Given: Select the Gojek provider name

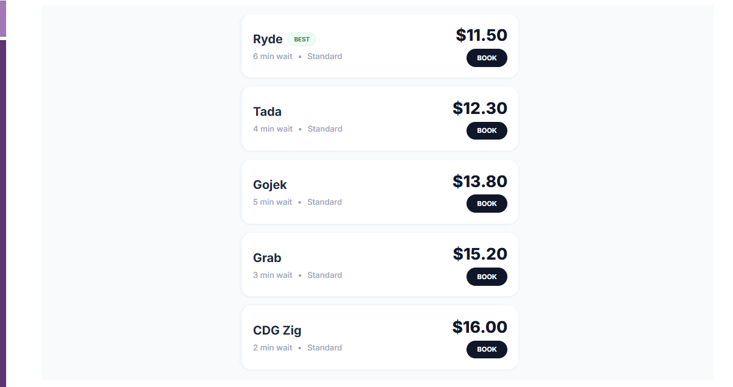Looking at the screenshot, I should tap(270, 185).
